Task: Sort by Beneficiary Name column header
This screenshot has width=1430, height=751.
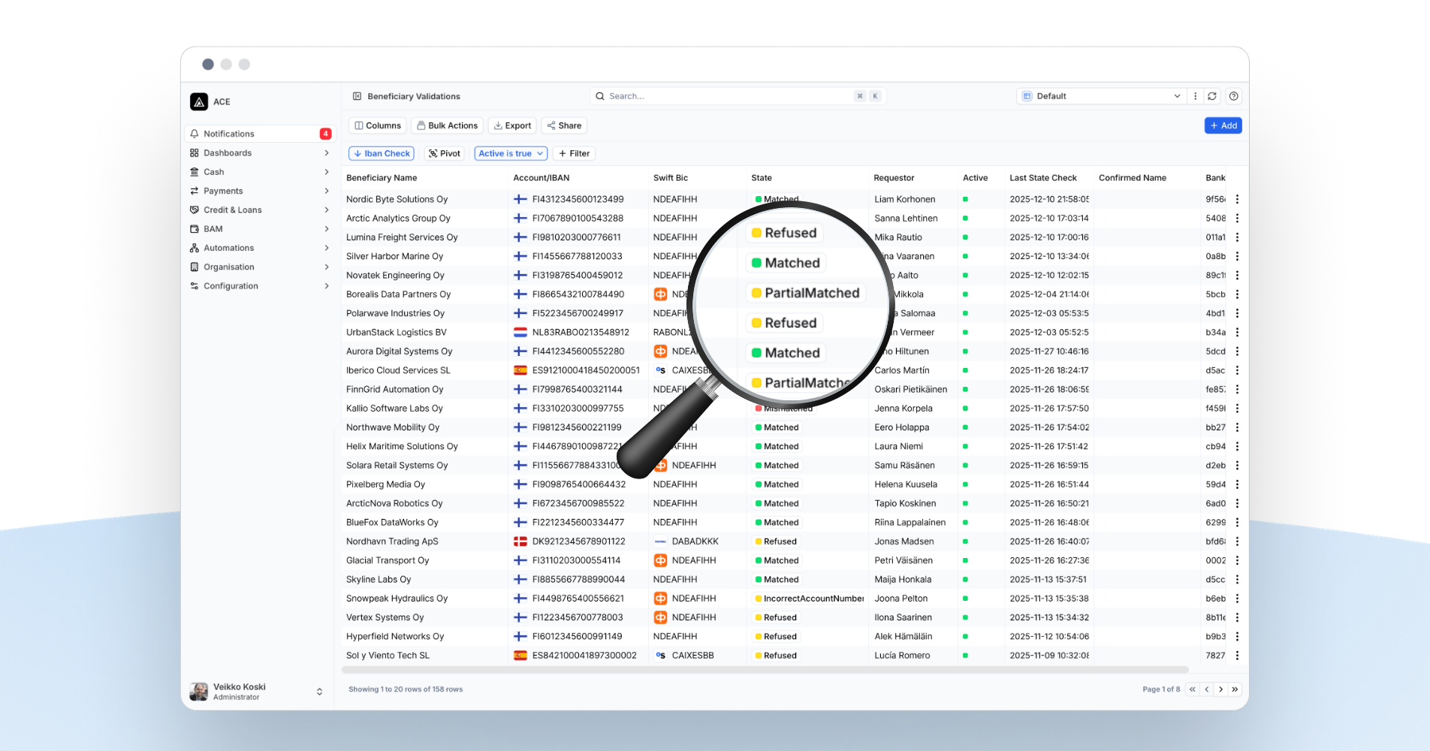Action: pyautogui.click(x=382, y=178)
